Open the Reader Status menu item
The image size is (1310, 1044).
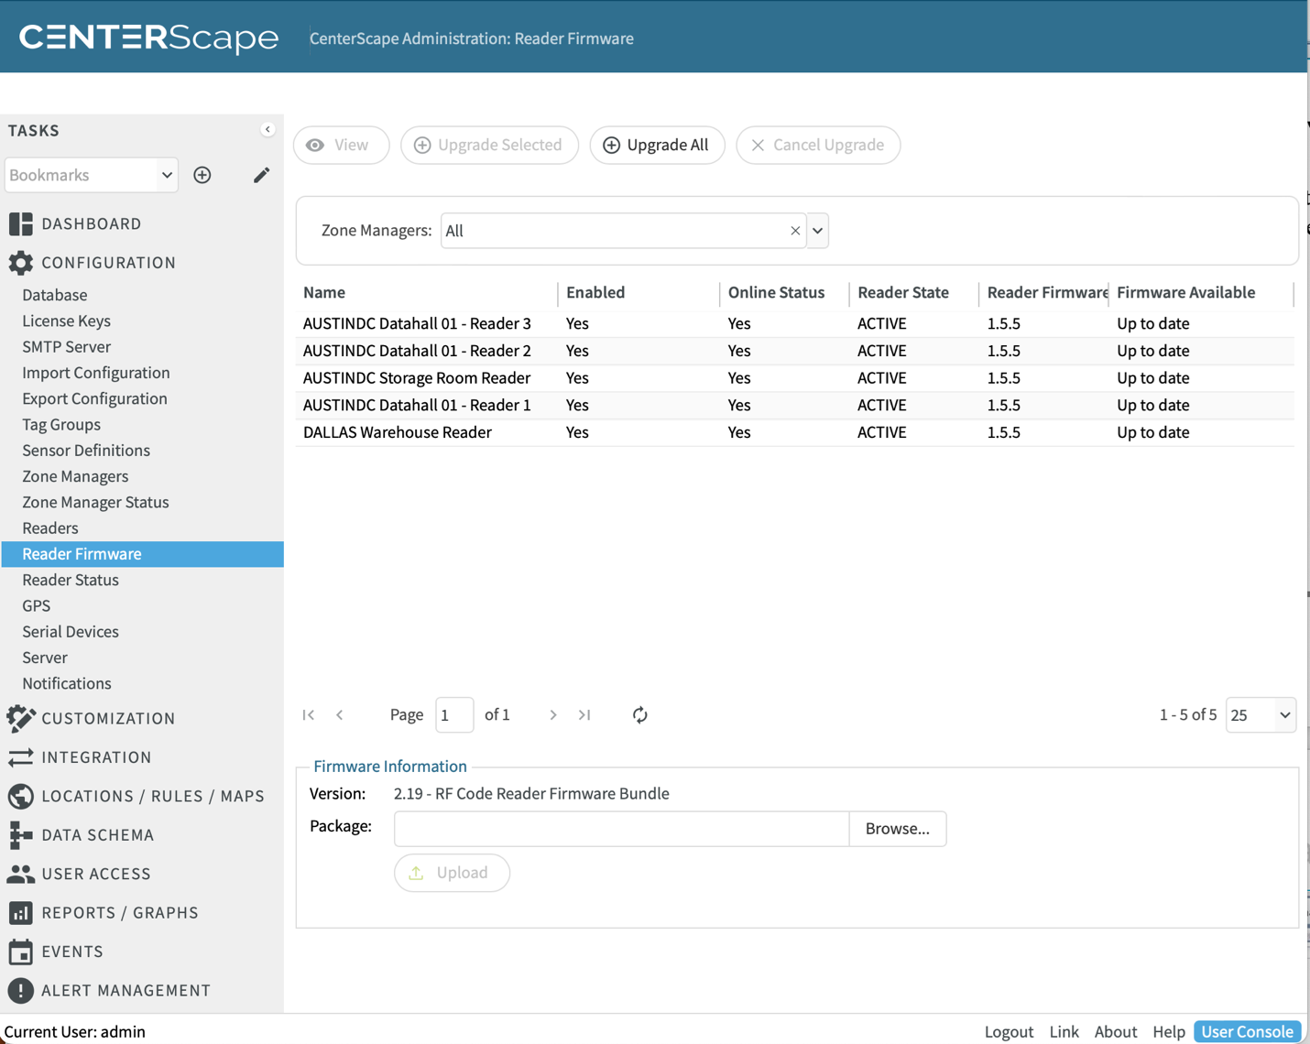[71, 580]
